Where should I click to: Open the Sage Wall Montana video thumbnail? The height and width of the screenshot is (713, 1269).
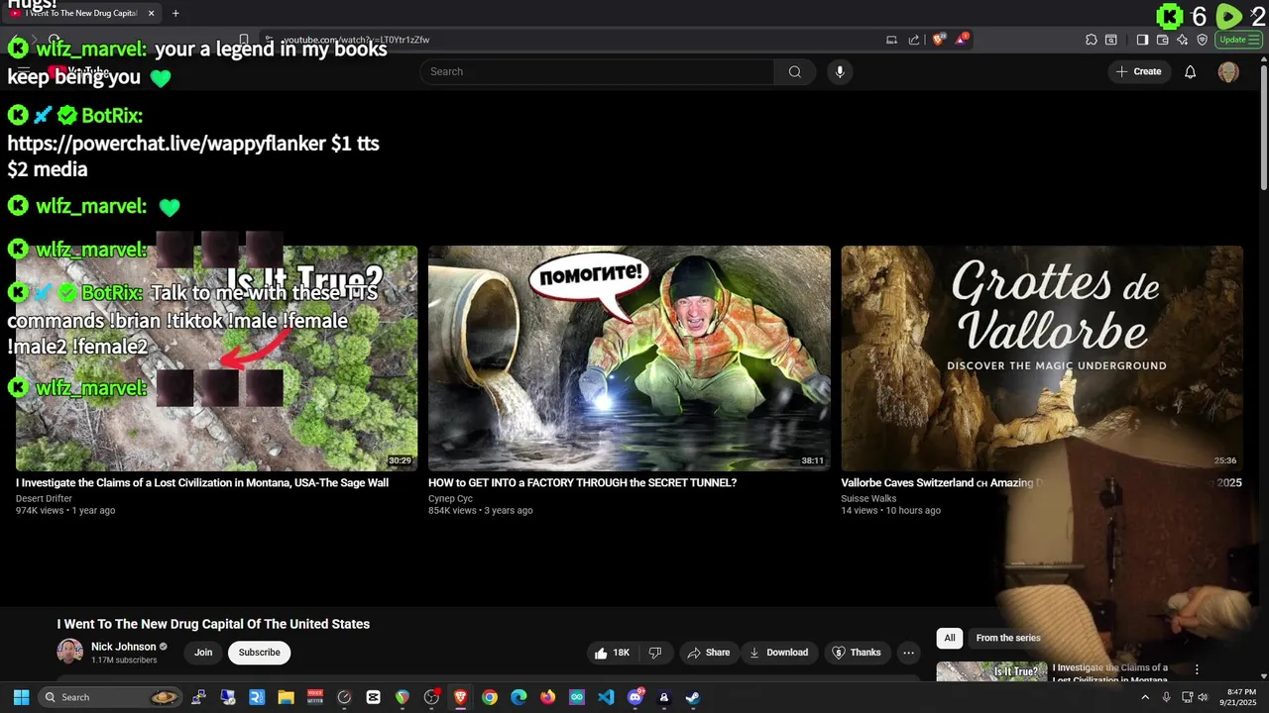216,358
